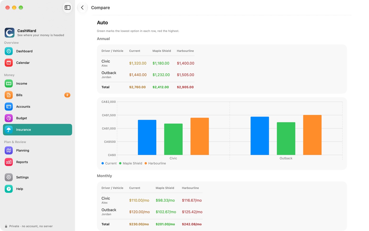Click the green Maple Shield bar for Civic
369x231 pixels.
(173, 139)
